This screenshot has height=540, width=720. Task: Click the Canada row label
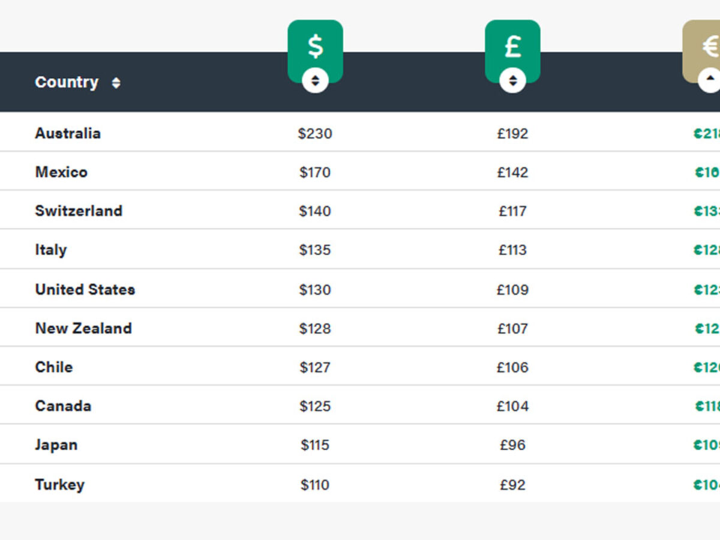pyautogui.click(x=63, y=406)
